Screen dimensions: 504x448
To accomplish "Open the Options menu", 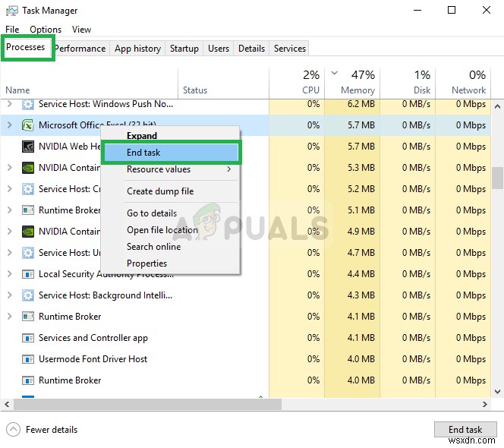I will (46, 30).
